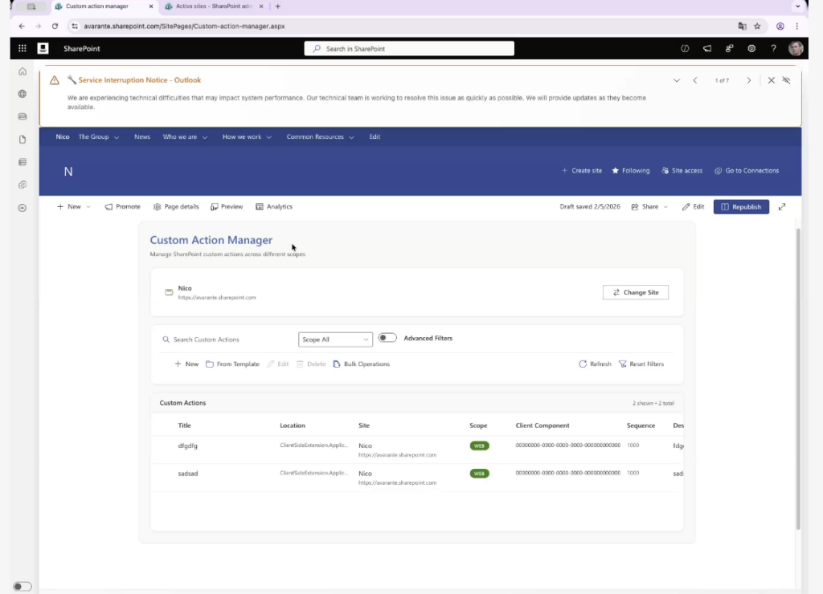Click the Change Site button
Image resolution: width=823 pixels, height=594 pixels.
(635, 293)
